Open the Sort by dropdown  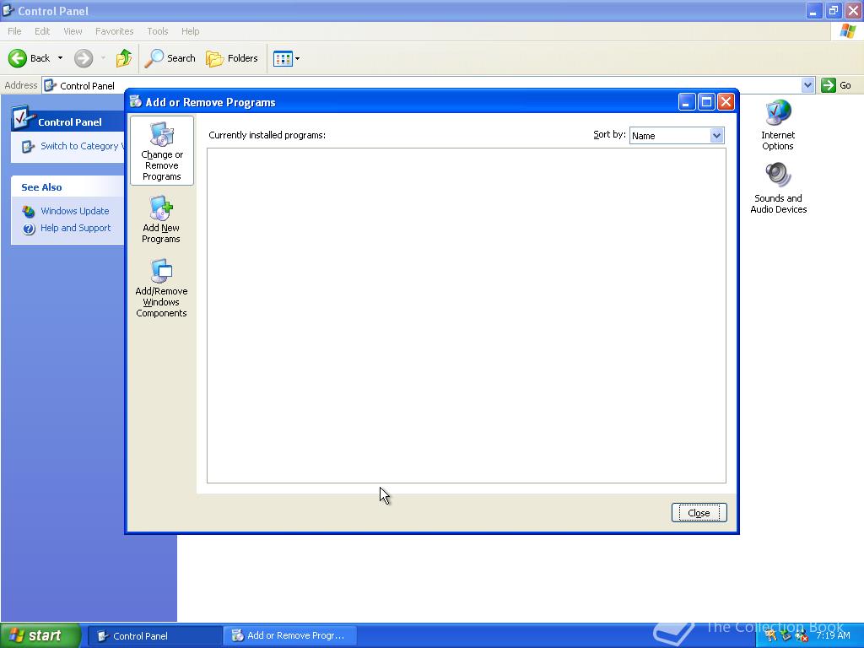(x=677, y=135)
